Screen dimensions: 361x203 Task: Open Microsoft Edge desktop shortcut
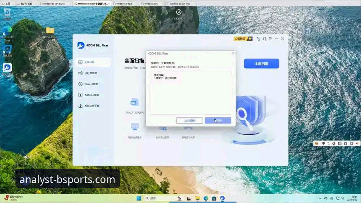coord(7,33)
